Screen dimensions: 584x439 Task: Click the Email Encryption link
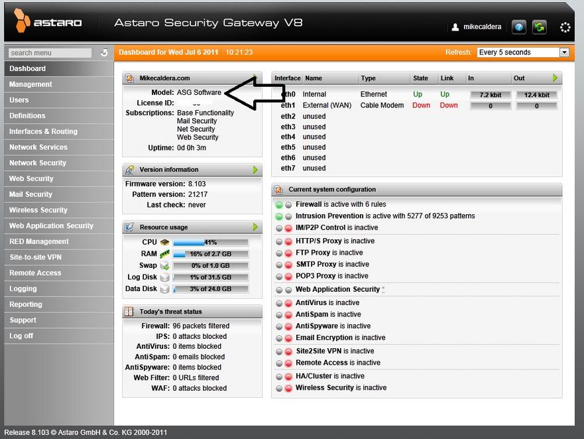(x=324, y=338)
